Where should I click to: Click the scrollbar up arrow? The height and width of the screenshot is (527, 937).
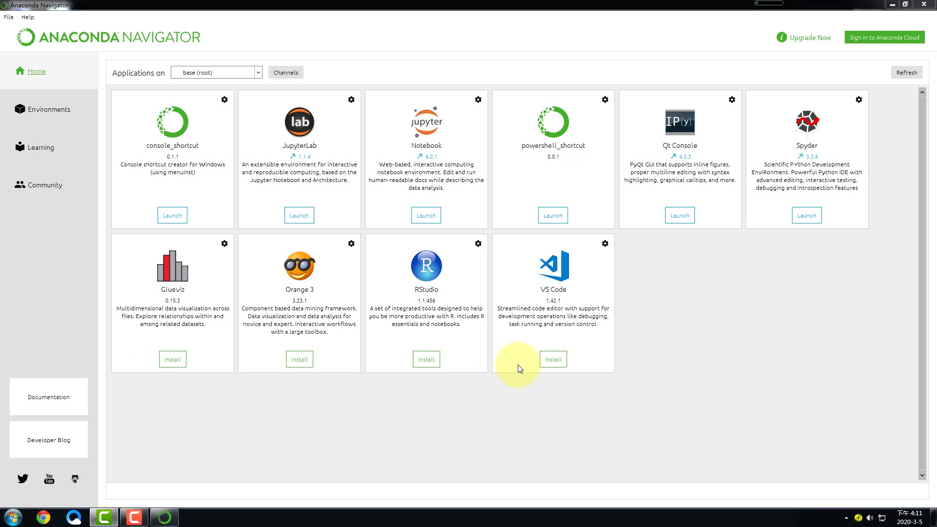922,92
